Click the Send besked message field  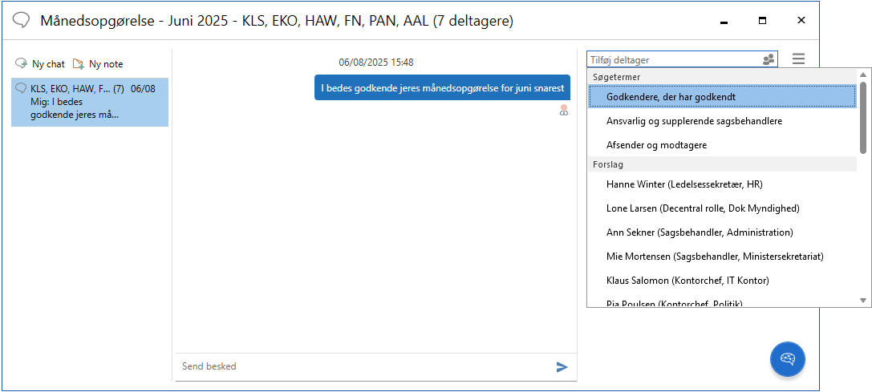click(x=364, y=366)
